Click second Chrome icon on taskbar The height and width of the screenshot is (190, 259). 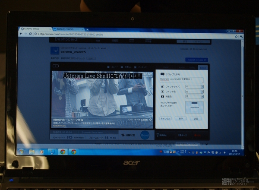pyautogui.click(x=73, y=152)
